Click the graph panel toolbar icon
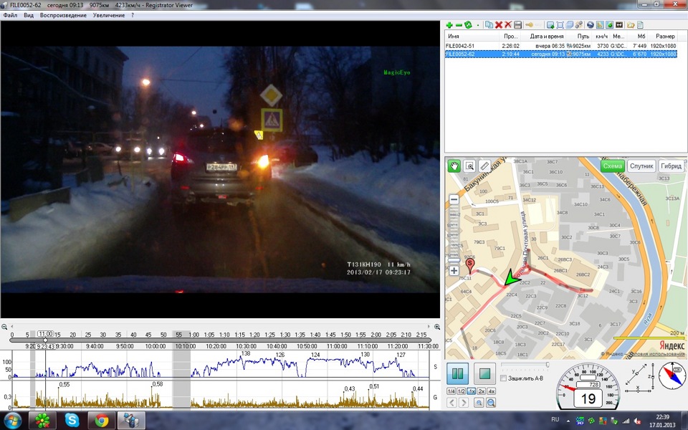Viewport: 688px width, 430px height. (x=600, y=25)
